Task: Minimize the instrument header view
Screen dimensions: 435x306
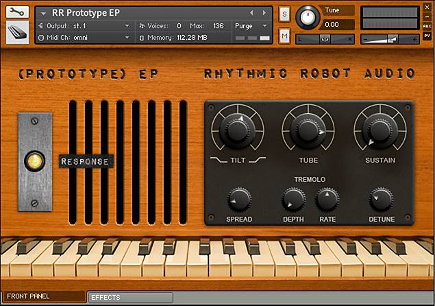Action: tap(427, 17)
